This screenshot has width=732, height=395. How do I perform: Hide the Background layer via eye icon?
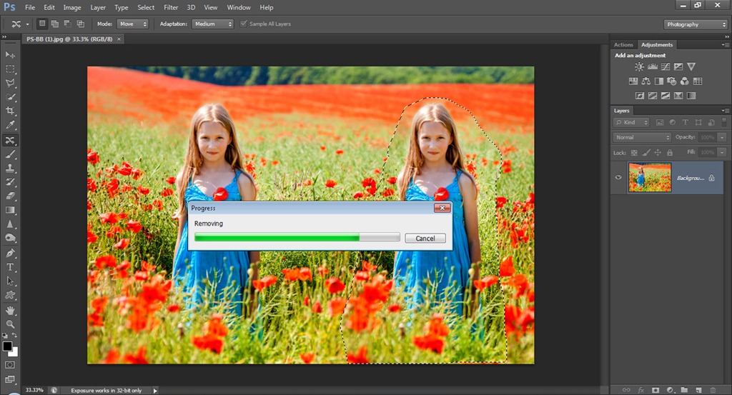pos(618,177)
